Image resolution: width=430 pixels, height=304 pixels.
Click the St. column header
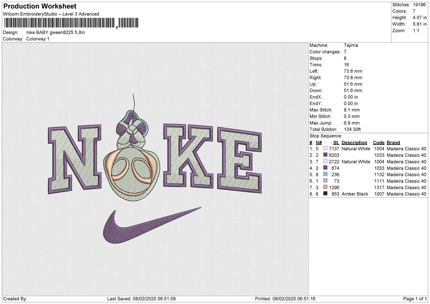pos(336,143)
